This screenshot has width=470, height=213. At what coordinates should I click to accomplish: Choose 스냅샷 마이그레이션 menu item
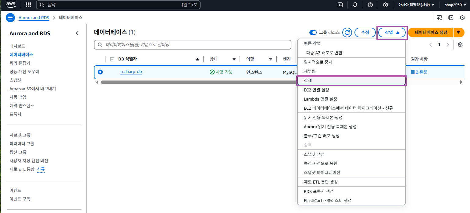[351, 172]
